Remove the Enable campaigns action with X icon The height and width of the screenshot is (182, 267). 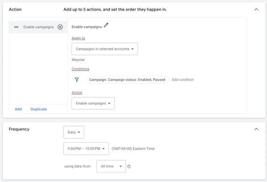(60, 27)
